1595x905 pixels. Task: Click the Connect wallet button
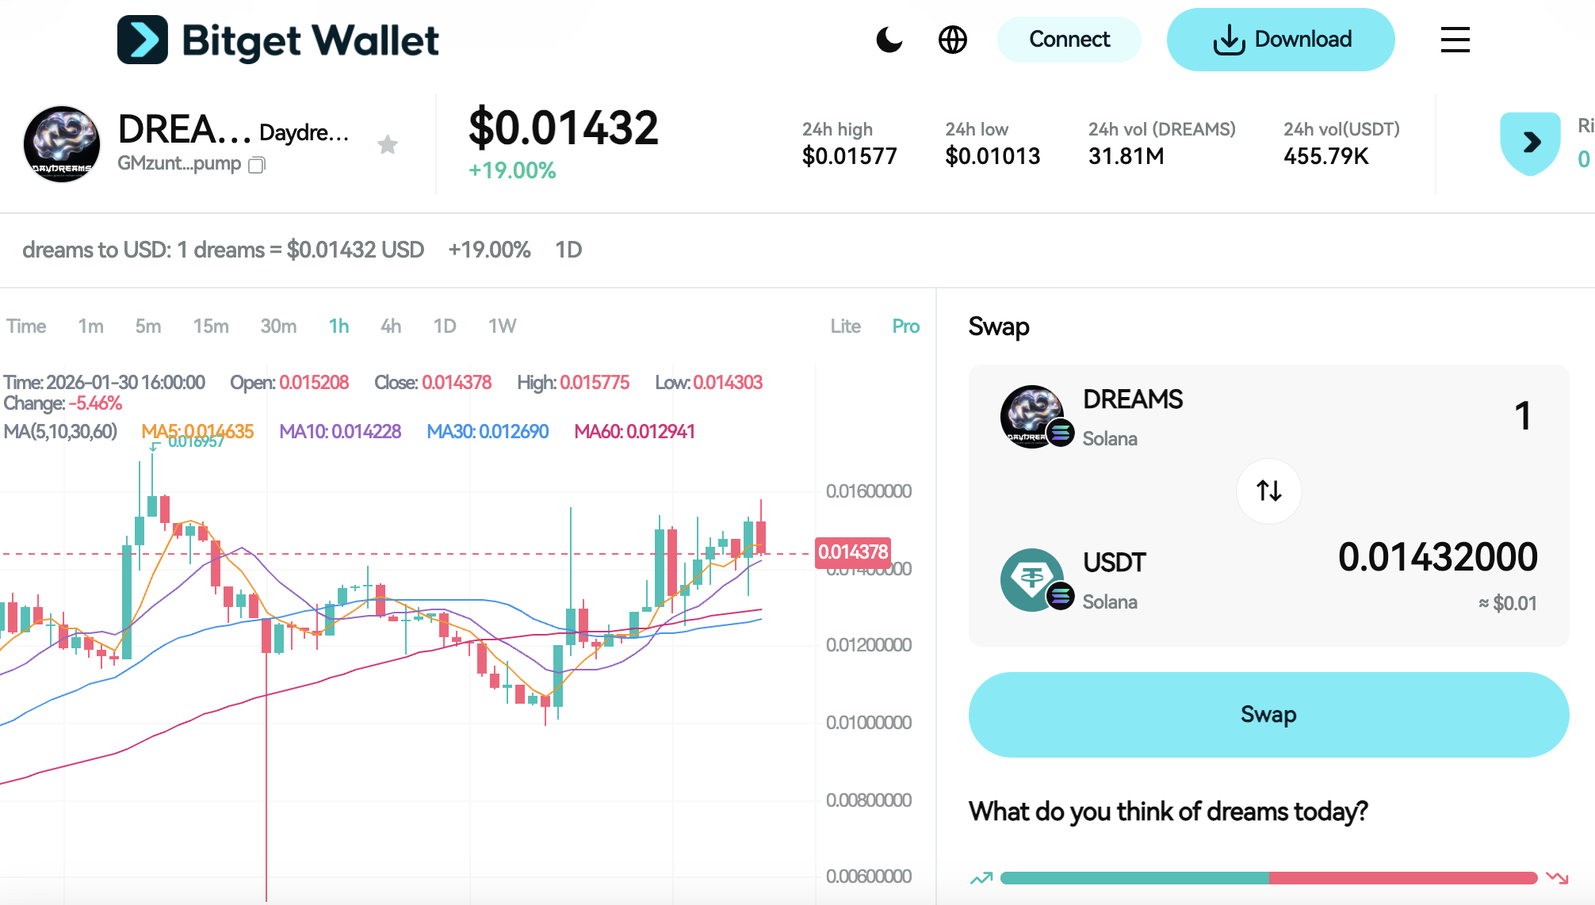tap(1069, 39)
